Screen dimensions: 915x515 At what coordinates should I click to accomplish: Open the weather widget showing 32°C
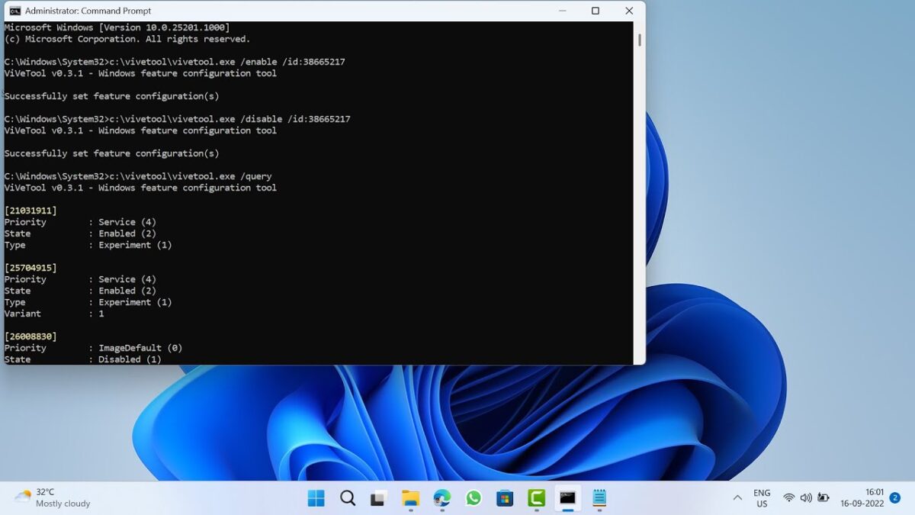coord(52,498)
